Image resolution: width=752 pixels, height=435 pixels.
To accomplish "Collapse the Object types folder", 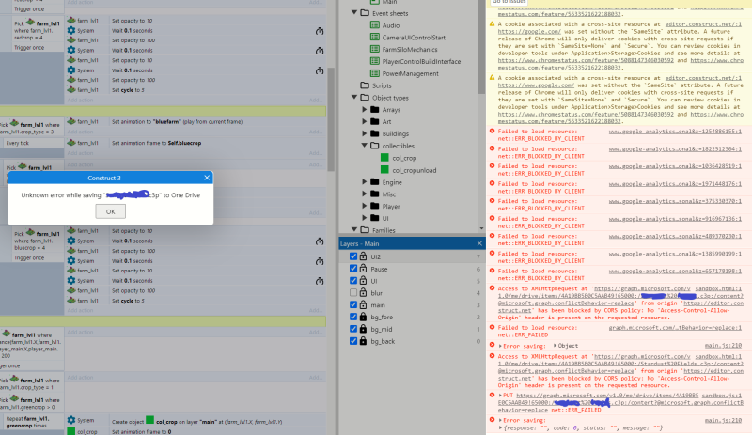I will pyautogui.click(x=354, y=98).
